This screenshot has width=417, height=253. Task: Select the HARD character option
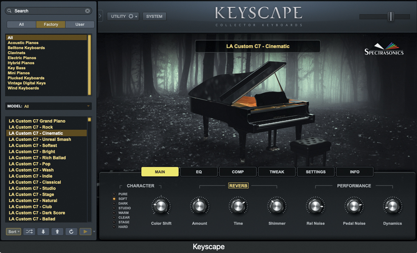coord(120,227)
